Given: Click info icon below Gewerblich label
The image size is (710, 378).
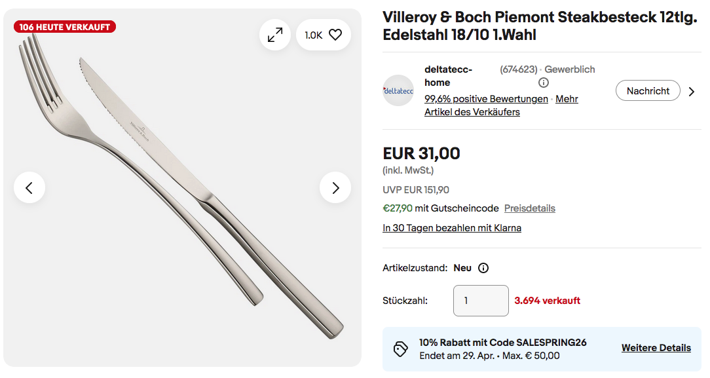Looking at the screenshot, I should click(x=543, y=83).
